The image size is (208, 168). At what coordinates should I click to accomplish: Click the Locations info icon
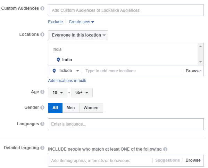tap(42, 34)
